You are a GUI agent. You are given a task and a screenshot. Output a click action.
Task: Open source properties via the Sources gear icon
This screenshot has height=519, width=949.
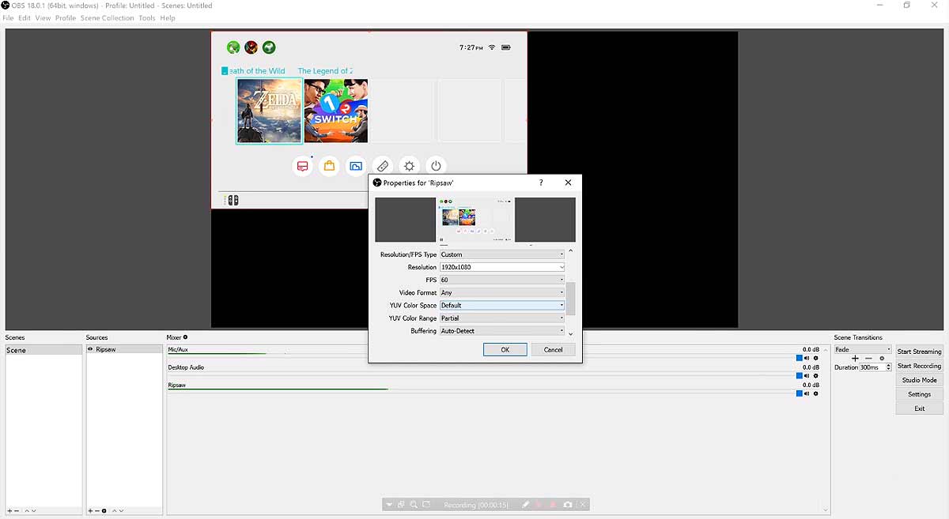click(x=104, y=511)
